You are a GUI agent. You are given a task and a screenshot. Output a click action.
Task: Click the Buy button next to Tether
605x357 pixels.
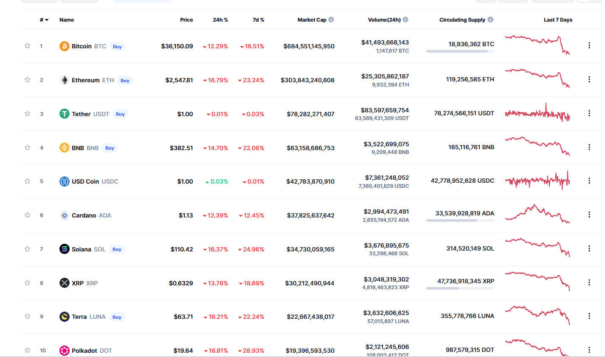point(120,114)
